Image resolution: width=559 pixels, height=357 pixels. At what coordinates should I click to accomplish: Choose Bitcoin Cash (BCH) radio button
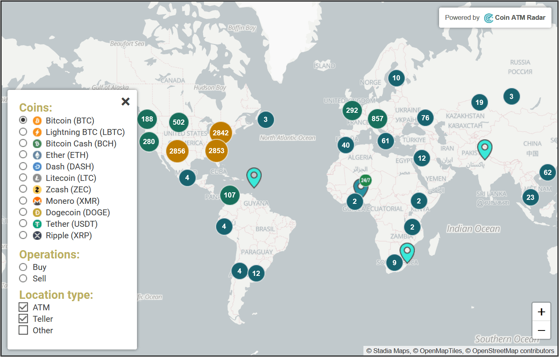coord(23,143)
